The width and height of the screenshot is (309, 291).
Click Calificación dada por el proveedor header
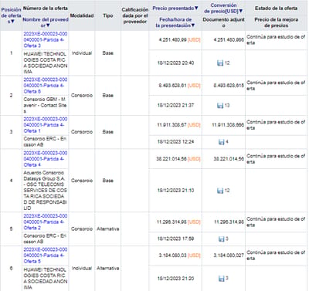135,15
